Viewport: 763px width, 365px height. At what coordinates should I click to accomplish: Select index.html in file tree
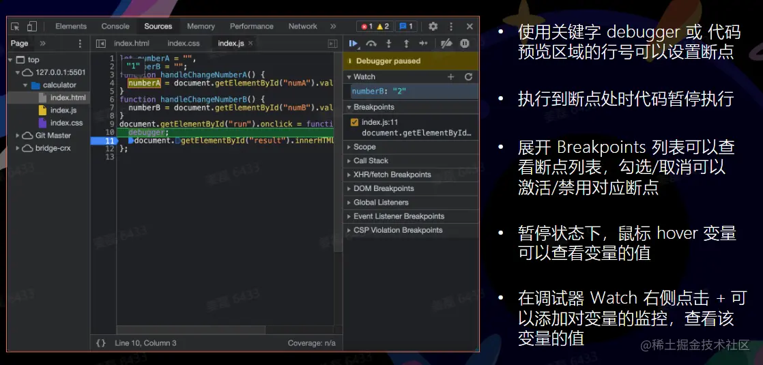click(x=68, y=98)
